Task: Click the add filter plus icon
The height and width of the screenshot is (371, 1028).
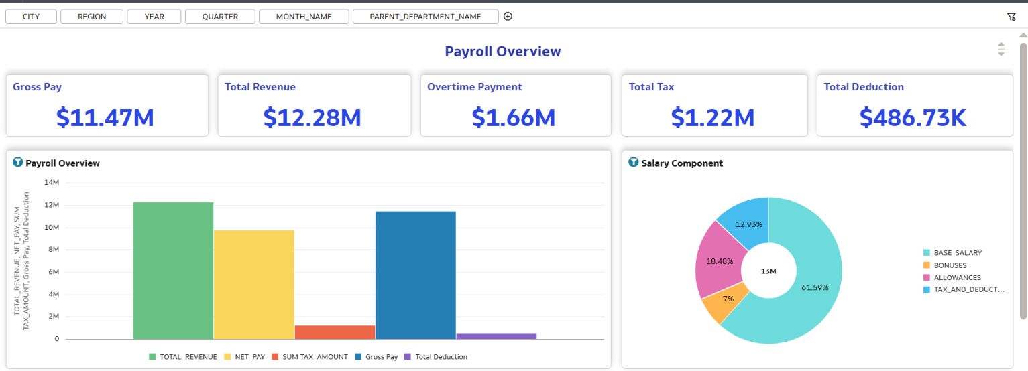Action: (508, 17)
